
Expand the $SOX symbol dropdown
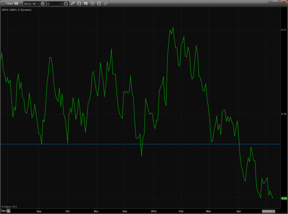pyautogui.click(x=38, y=4)
